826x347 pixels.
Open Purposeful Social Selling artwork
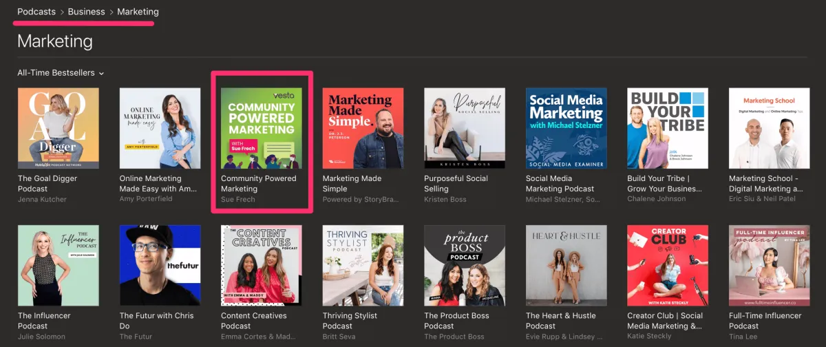coord(465,128)
